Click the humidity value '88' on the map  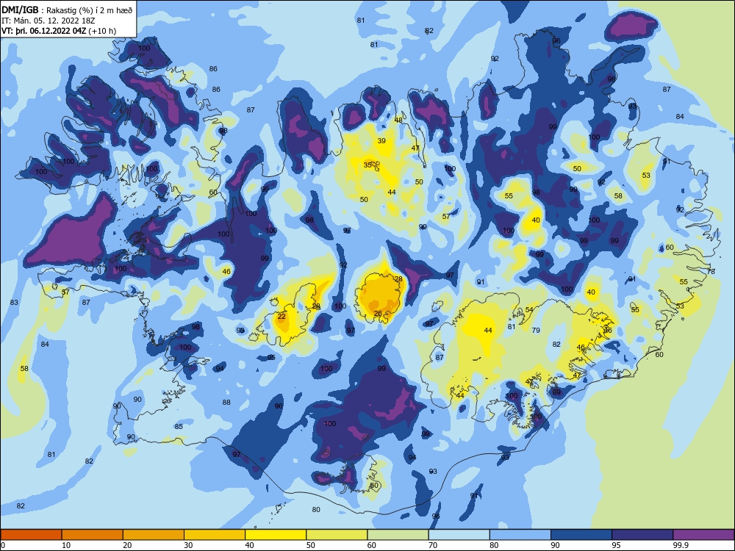click(226, 402)
